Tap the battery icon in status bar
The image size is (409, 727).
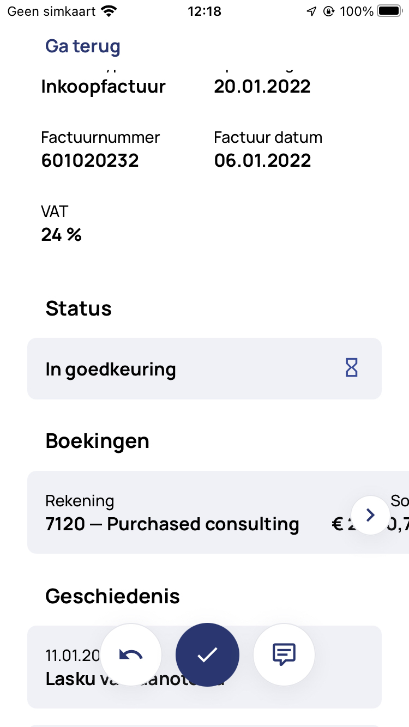[389, 11]
